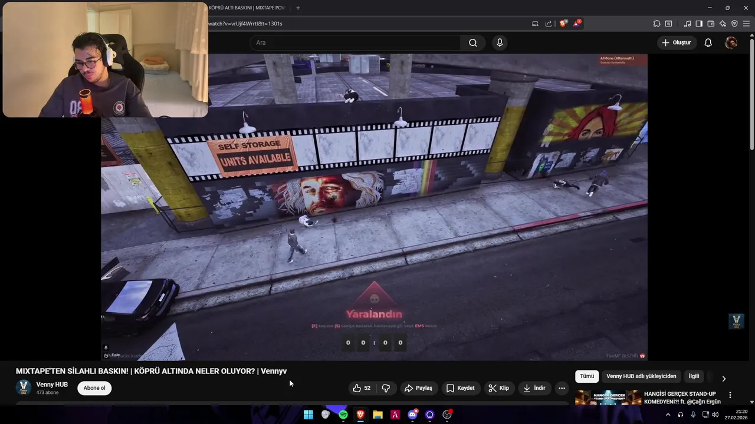Screen dimensions: 755x424
Task: Open the Brave VPN shield icon
Action: point(734,24)
